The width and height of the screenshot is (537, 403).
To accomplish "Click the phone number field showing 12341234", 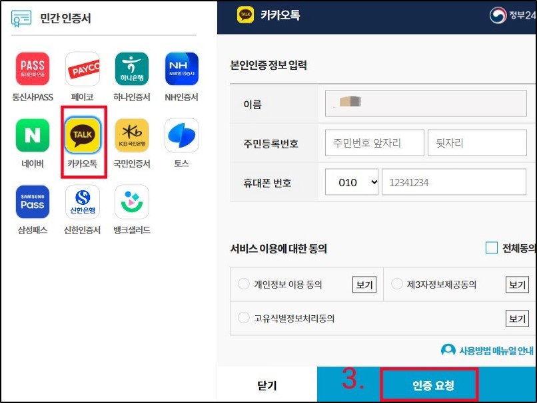I will 454,182.
